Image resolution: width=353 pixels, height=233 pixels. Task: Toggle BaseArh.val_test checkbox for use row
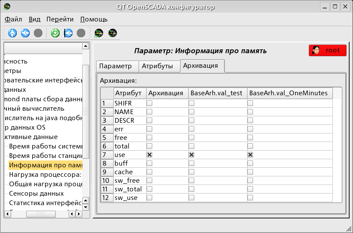(x=192, y=155)
